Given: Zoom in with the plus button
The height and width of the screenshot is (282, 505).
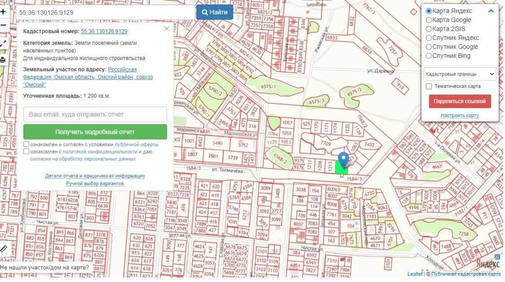Looking at the screenshot, I should point(3,12).
